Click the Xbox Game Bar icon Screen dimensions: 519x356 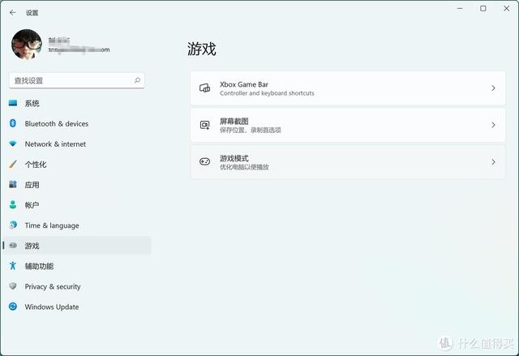point(205,88)
